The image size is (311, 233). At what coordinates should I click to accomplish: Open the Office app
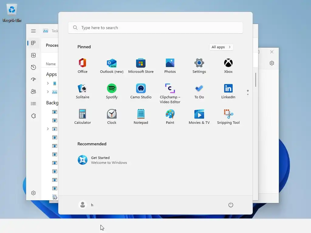point(83,66)
